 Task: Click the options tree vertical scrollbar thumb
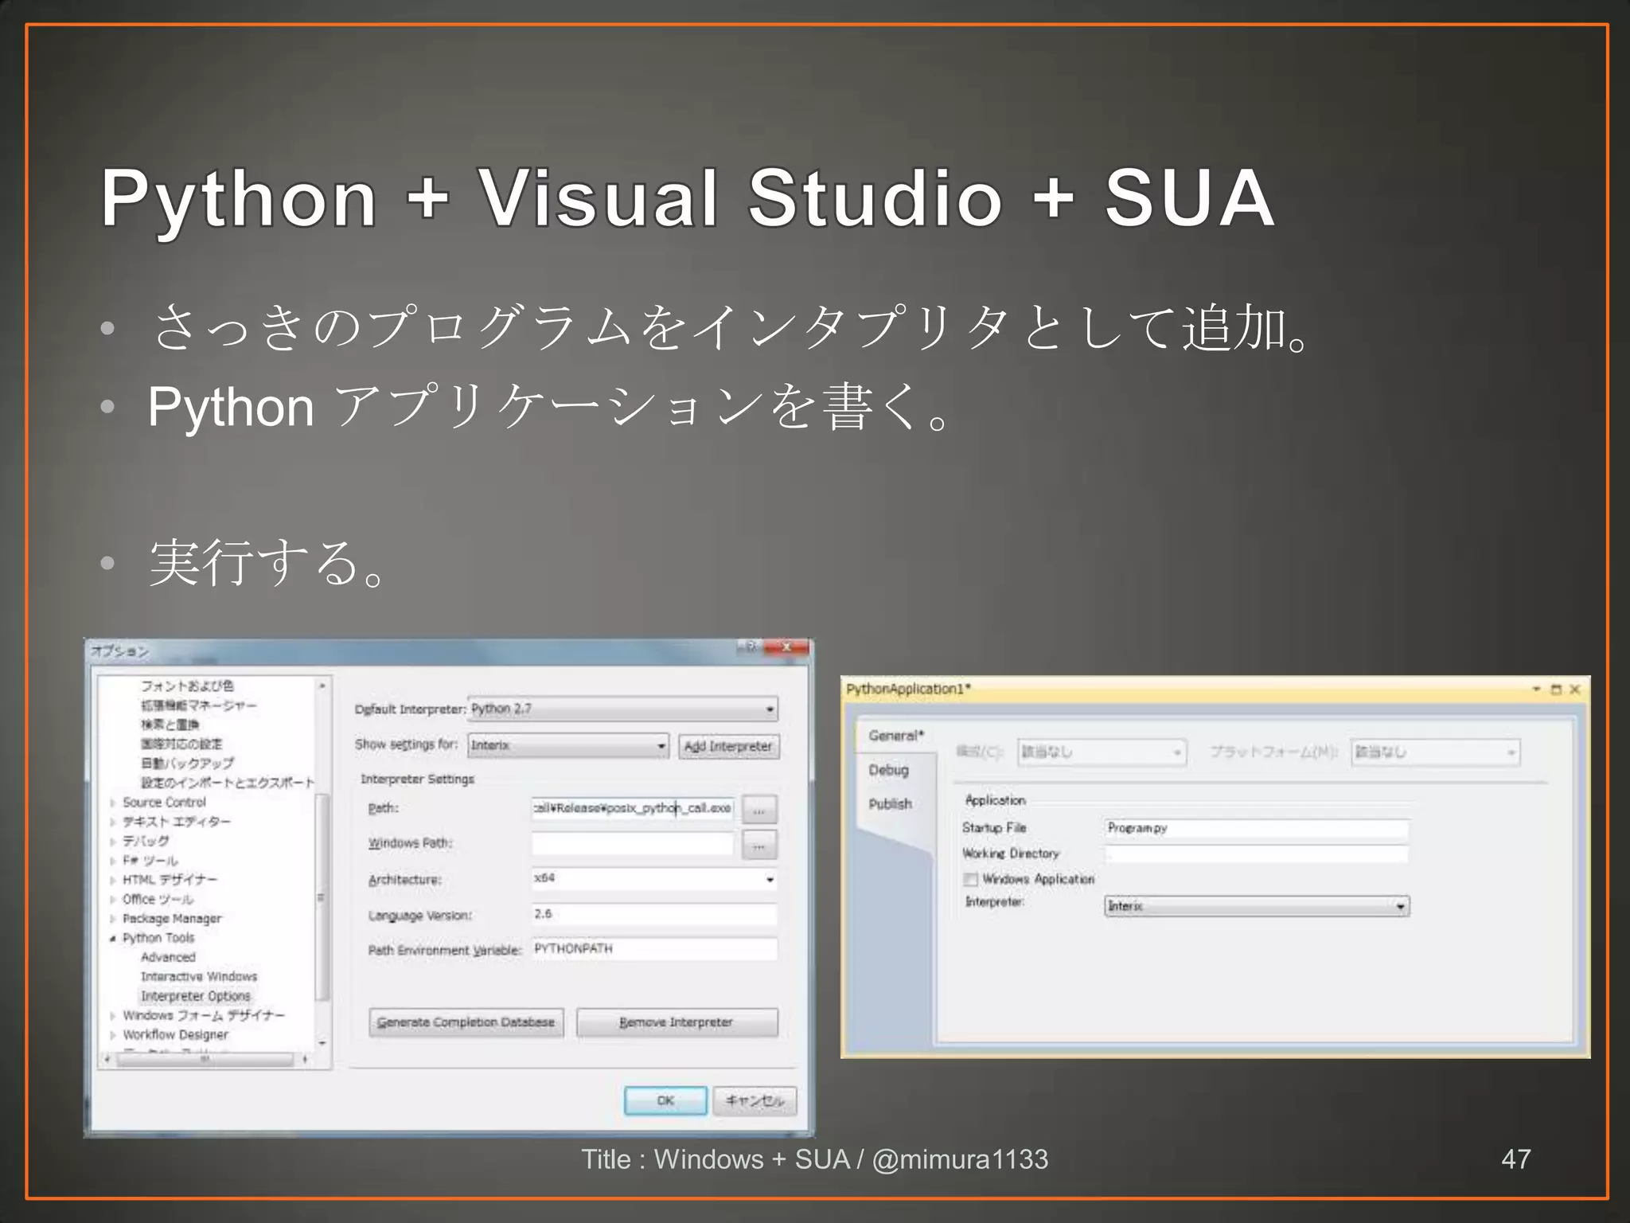[x=322, y=897]
